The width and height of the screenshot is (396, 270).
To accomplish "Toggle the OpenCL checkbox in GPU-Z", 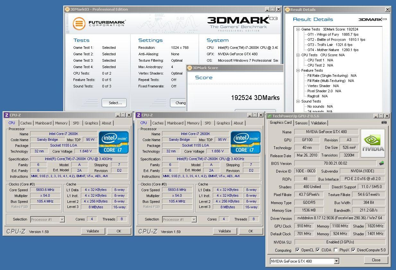I will point(297,250).
